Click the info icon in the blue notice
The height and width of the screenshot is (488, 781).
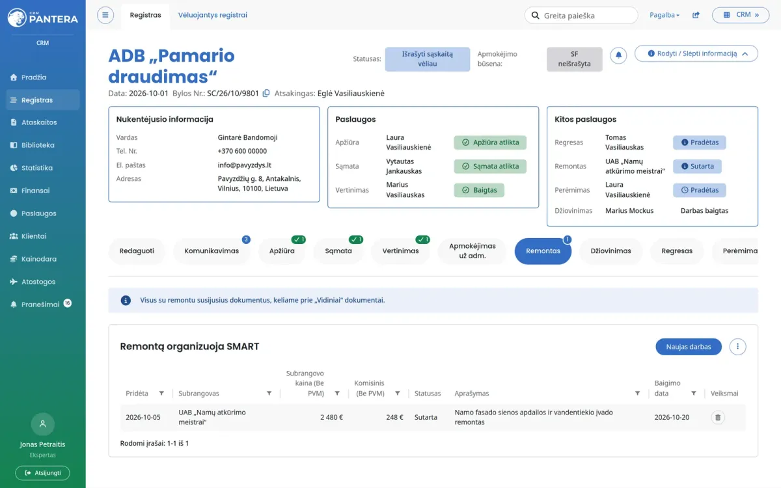[126, 301]
